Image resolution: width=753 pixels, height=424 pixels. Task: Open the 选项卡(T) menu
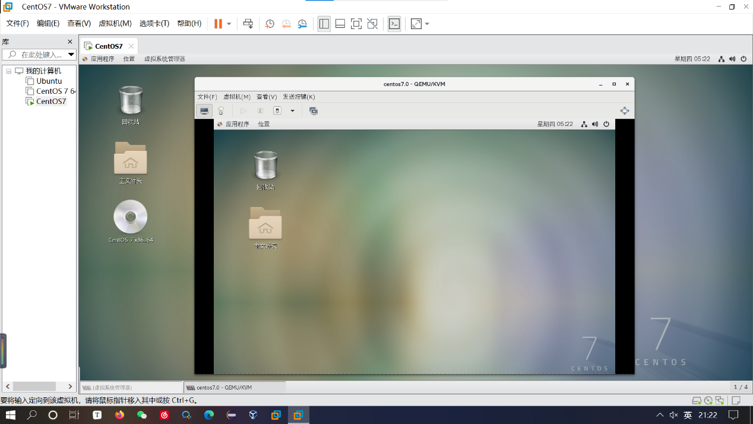[x=154, y=24]
